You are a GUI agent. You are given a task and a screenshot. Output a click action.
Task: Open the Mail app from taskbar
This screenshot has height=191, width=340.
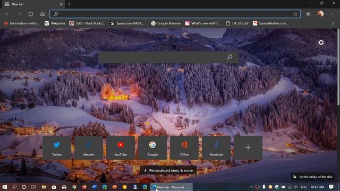tap(64, 187)
